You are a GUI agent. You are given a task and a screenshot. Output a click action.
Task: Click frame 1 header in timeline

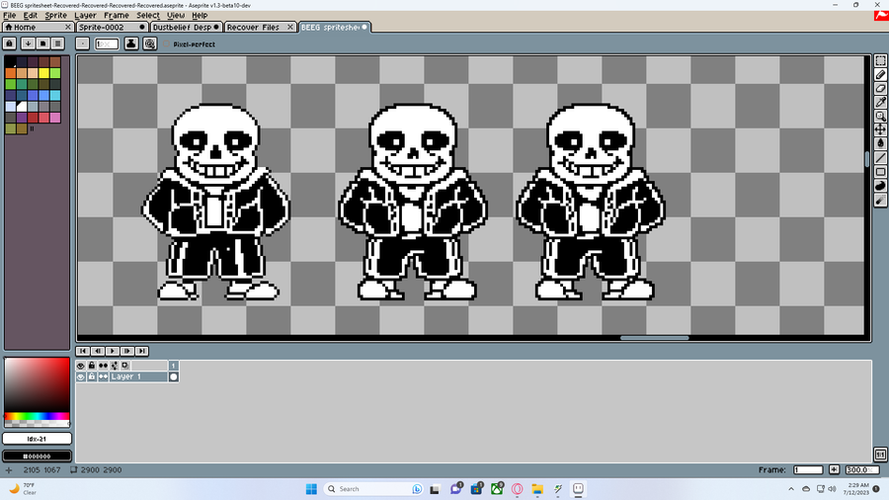coord(174,366)
